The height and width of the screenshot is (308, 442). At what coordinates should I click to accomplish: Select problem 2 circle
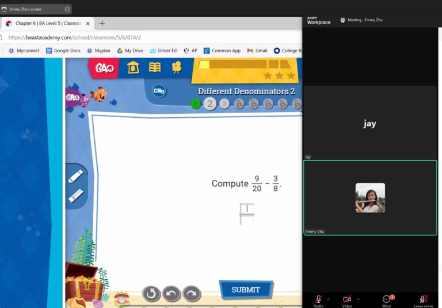point(209,103)
